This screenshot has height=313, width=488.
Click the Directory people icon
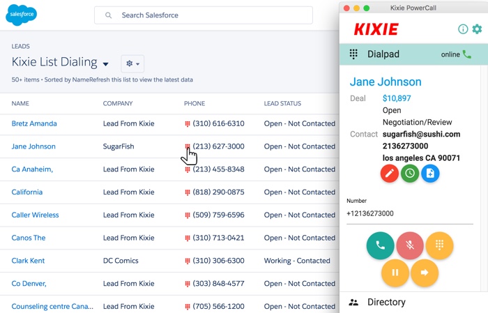tap(353, 302)
